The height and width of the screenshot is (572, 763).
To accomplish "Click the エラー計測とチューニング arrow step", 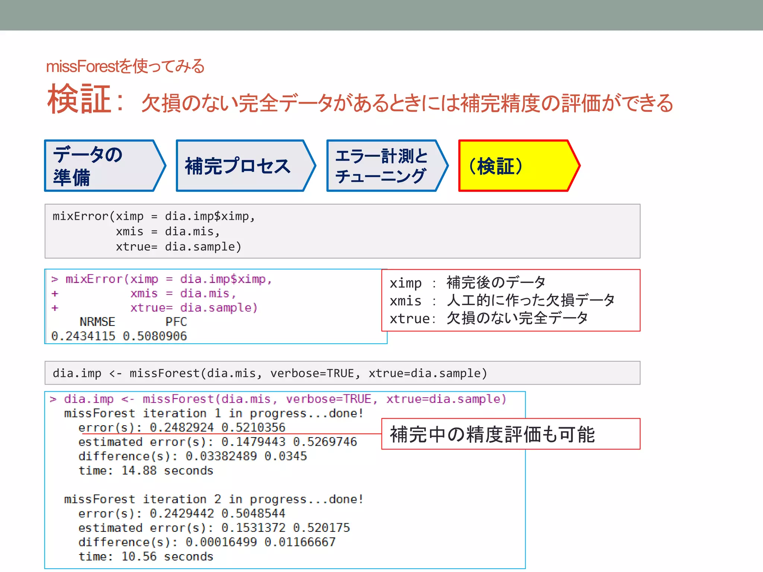I will point(384,166).
